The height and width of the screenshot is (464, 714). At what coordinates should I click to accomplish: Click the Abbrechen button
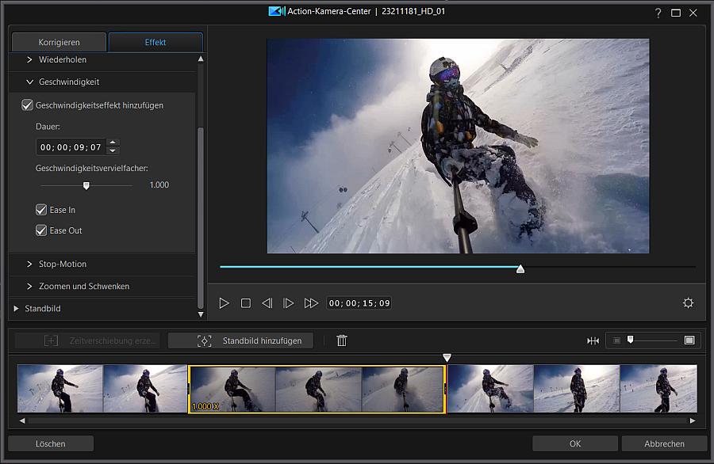(x=664, y=443)
